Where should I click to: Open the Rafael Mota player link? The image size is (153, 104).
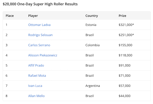tap(37, 76)
